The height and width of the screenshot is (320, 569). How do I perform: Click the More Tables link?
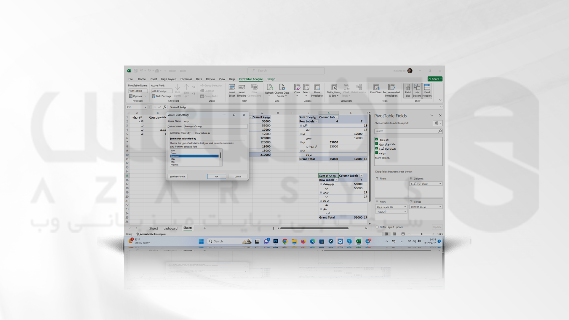click(383, 158)
